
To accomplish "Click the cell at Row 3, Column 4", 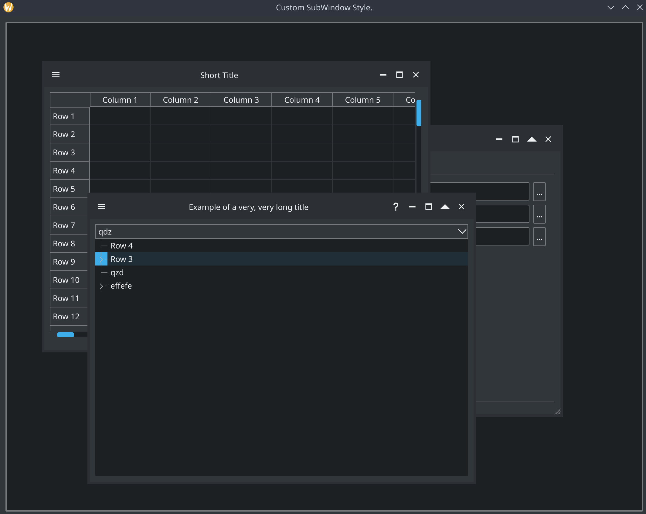I will pyautogui.click(x=302, y=152).
